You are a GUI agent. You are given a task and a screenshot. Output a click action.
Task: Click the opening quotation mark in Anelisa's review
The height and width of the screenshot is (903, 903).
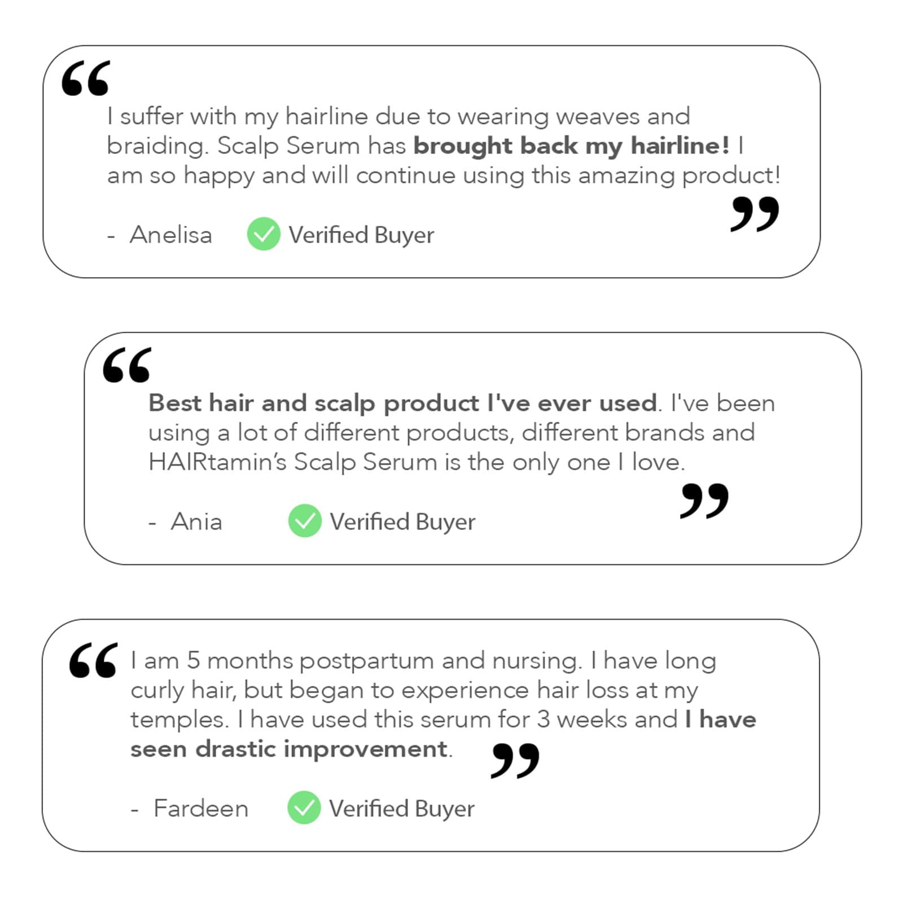[85, 78]
